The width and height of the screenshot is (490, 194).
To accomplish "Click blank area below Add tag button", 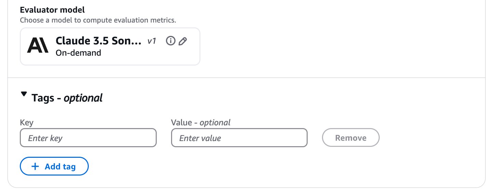I will pos(239,181).
